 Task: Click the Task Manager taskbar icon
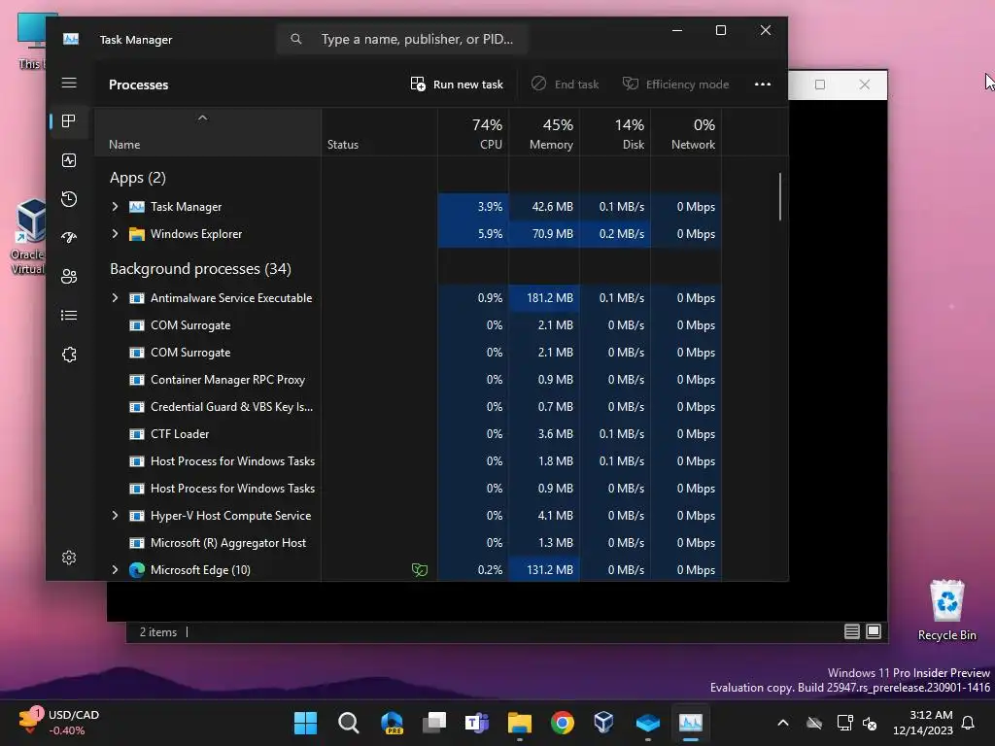click(x=691, y=723)
